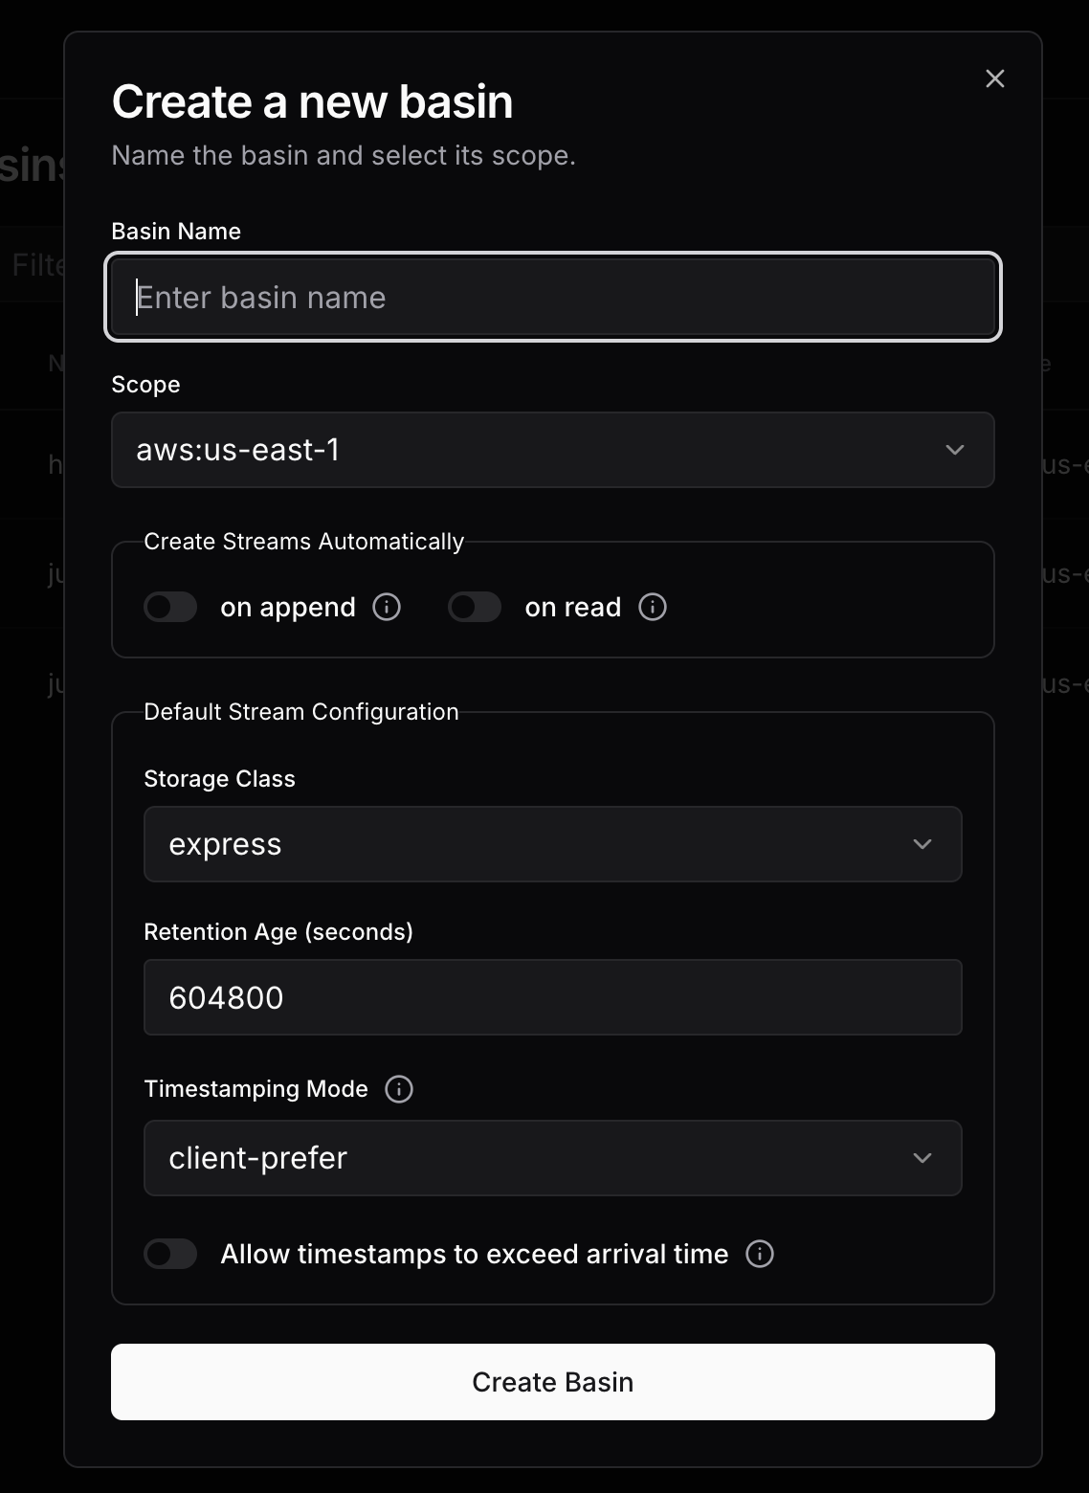The image size is (1089, 1493).
Task: Click the info icon next to on read
Action: click(x=652, y=607)
